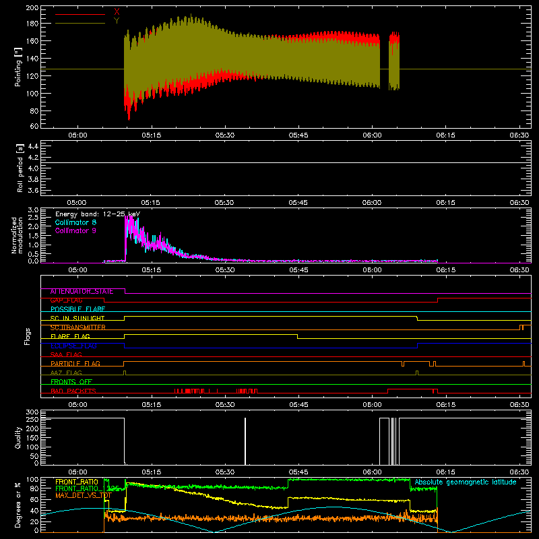Click the PARTICLE_FLAG label
Screen dimensions: 539x539
pyautogui.click(x=75, y=364)
